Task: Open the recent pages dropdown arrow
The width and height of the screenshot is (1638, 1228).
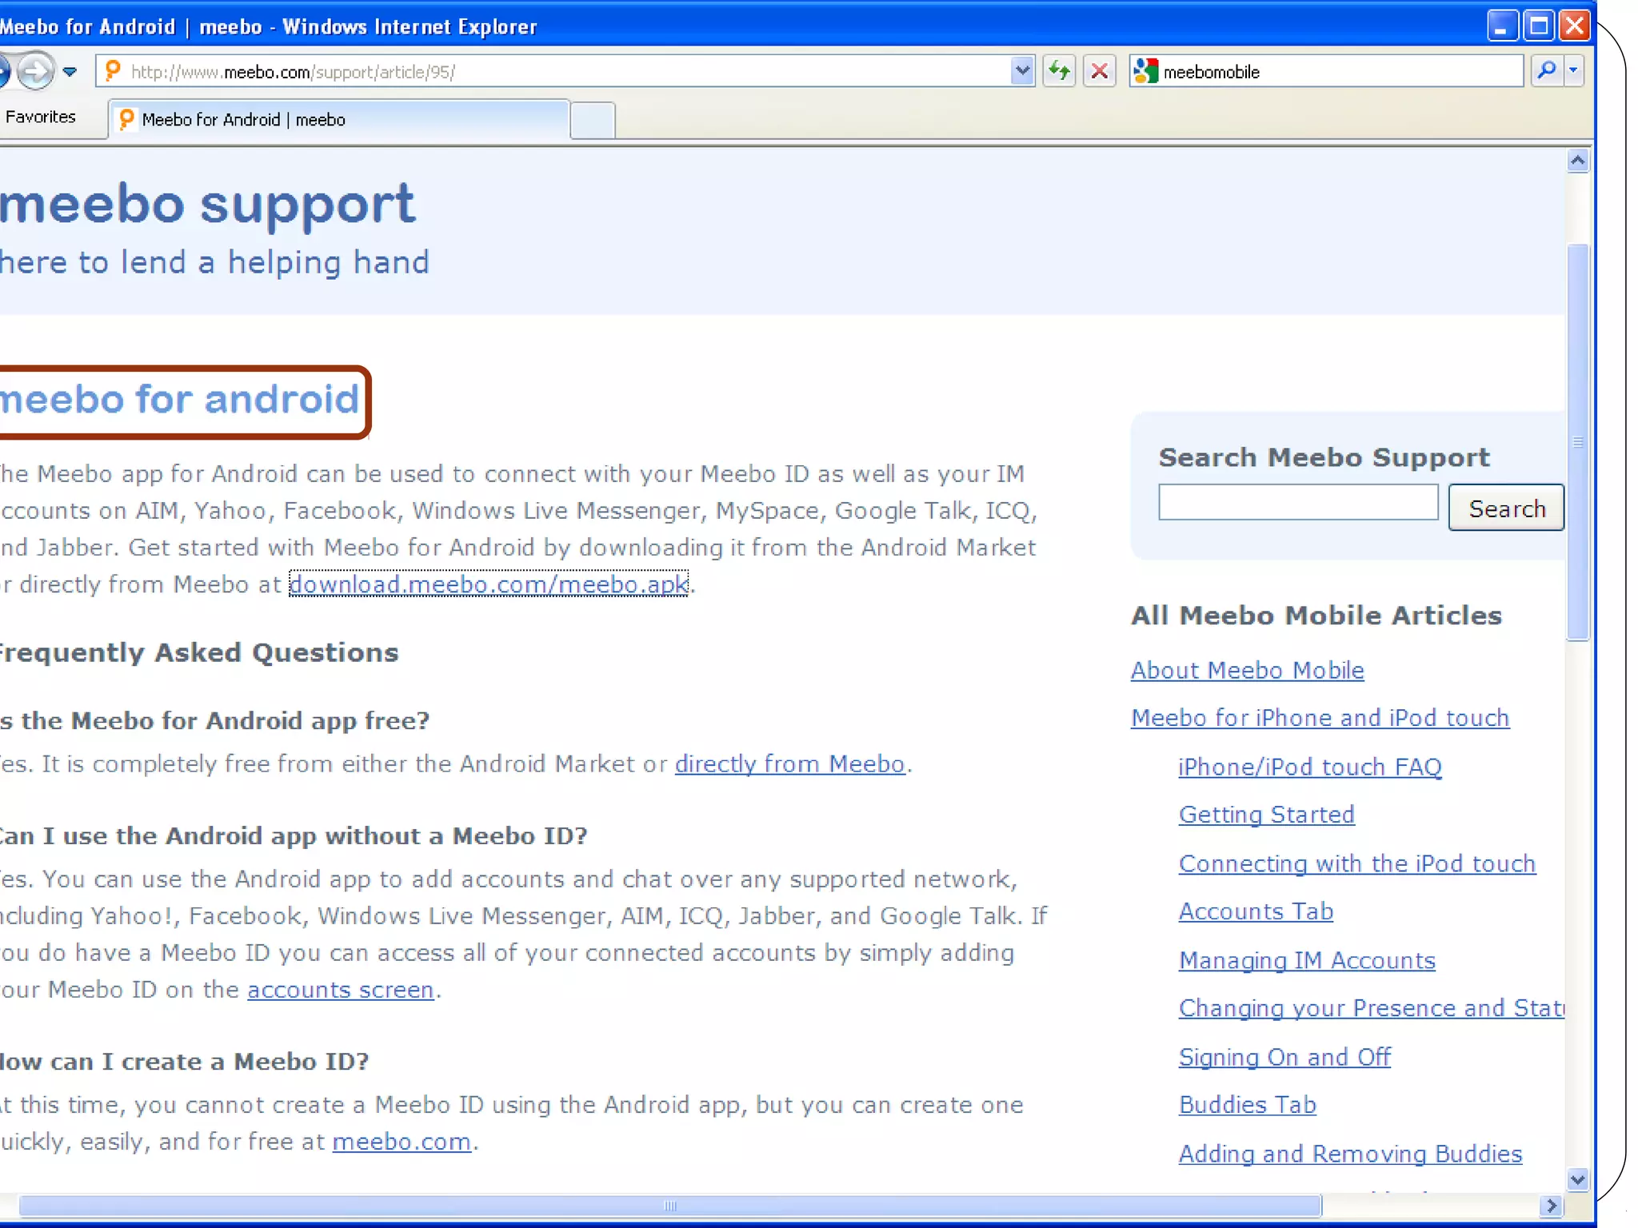Action: tap(70, 71)
